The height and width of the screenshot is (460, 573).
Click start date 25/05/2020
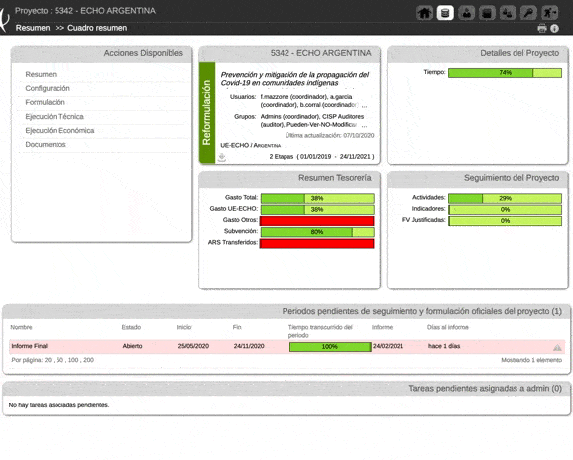click(193, 346)
